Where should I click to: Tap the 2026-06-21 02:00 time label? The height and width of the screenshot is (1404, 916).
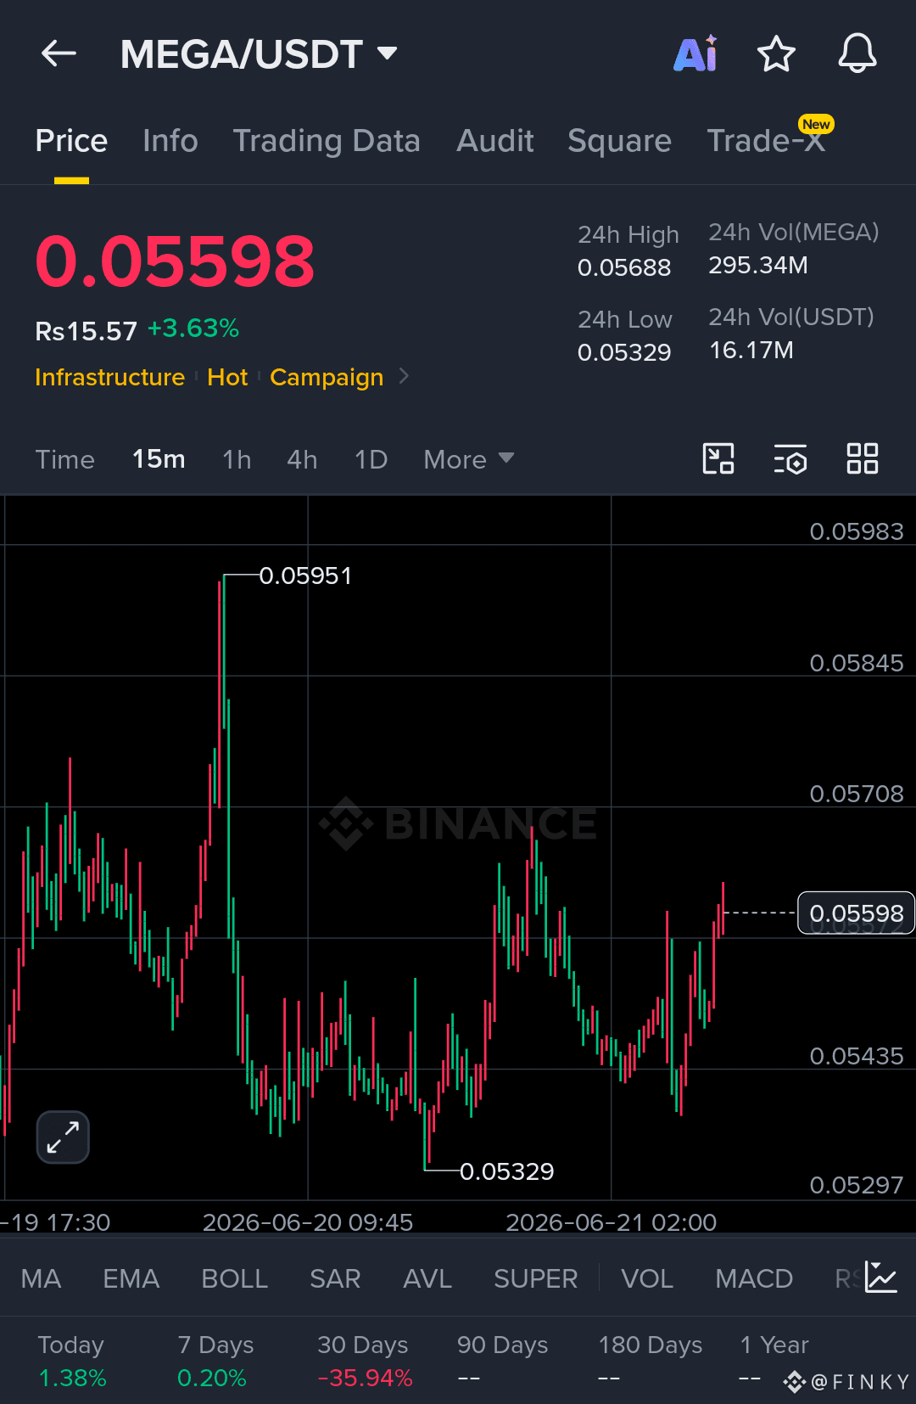pos(611,1222)
